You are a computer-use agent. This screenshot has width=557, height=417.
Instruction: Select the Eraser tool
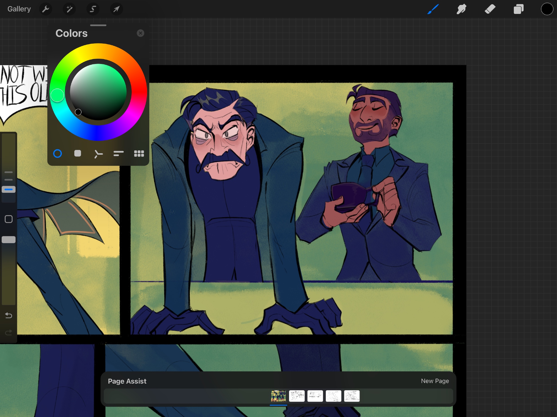point(490,9)
